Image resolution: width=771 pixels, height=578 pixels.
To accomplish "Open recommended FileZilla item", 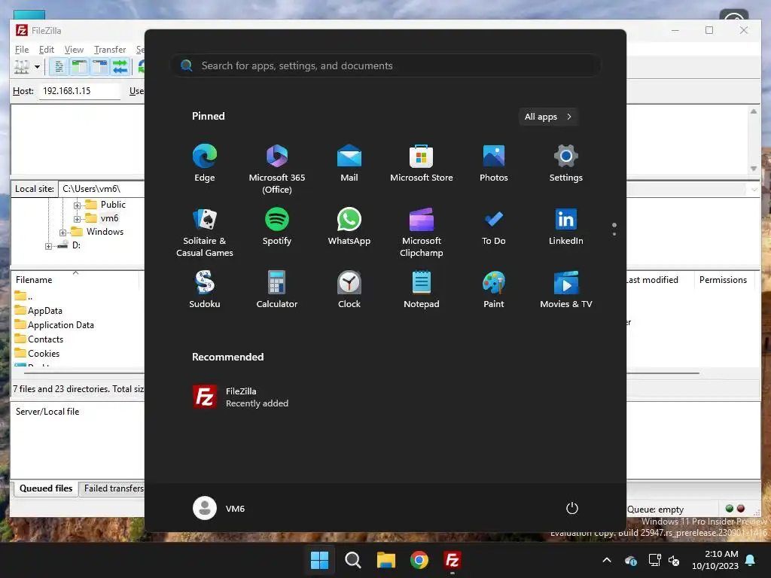I will [241, 397].
